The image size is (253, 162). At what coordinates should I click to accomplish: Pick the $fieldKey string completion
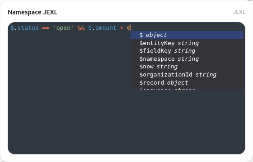[187, 51]
